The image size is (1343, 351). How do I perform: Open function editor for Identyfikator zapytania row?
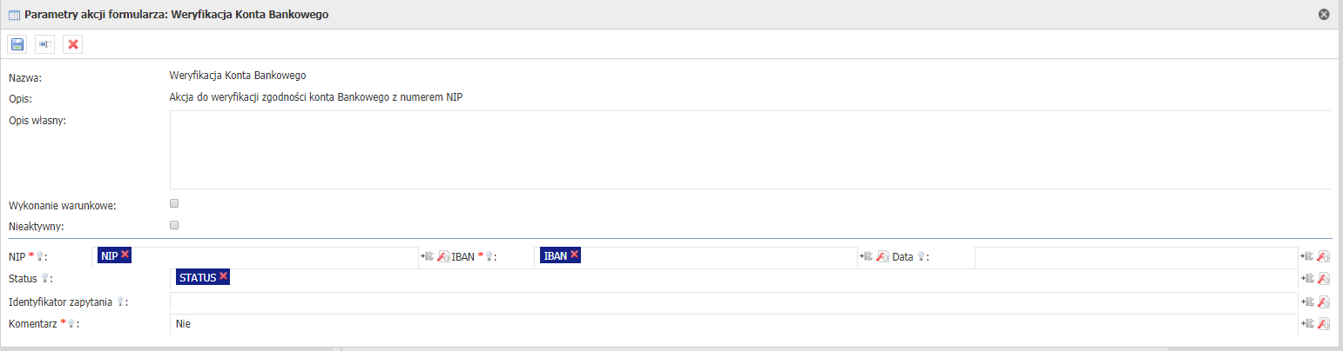(1324, 301)
